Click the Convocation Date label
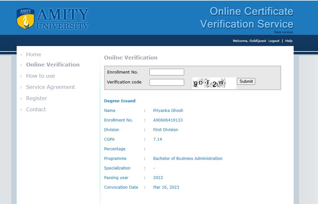Image resolution: width=318 pixels, height=204 pixels. (121, 187)
